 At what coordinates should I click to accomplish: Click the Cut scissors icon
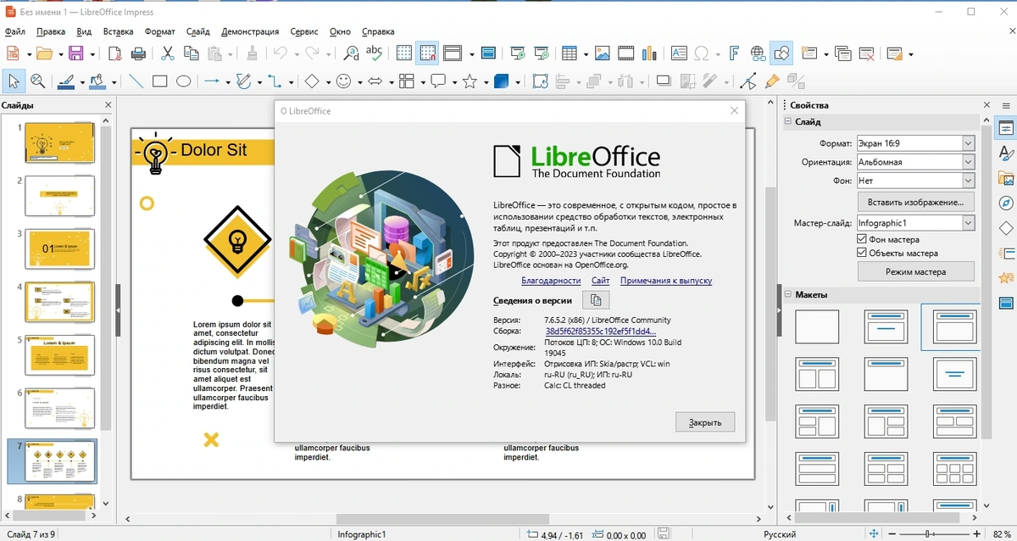coord(168,53)
